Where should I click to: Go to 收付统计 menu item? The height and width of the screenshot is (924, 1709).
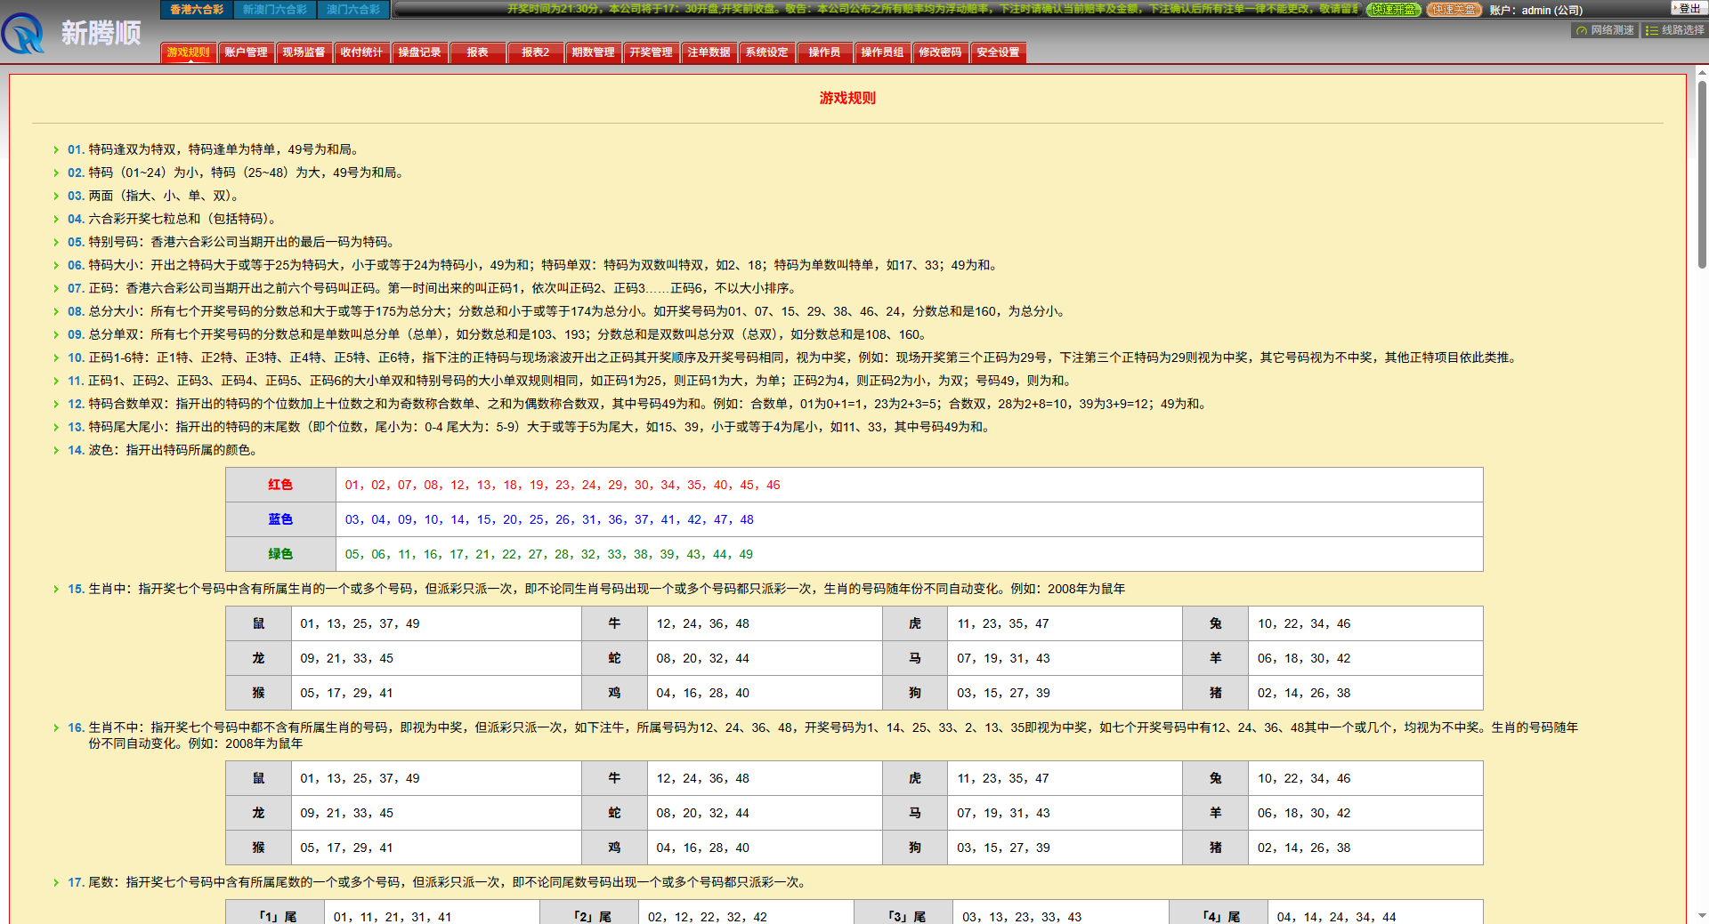coord(361,52)
